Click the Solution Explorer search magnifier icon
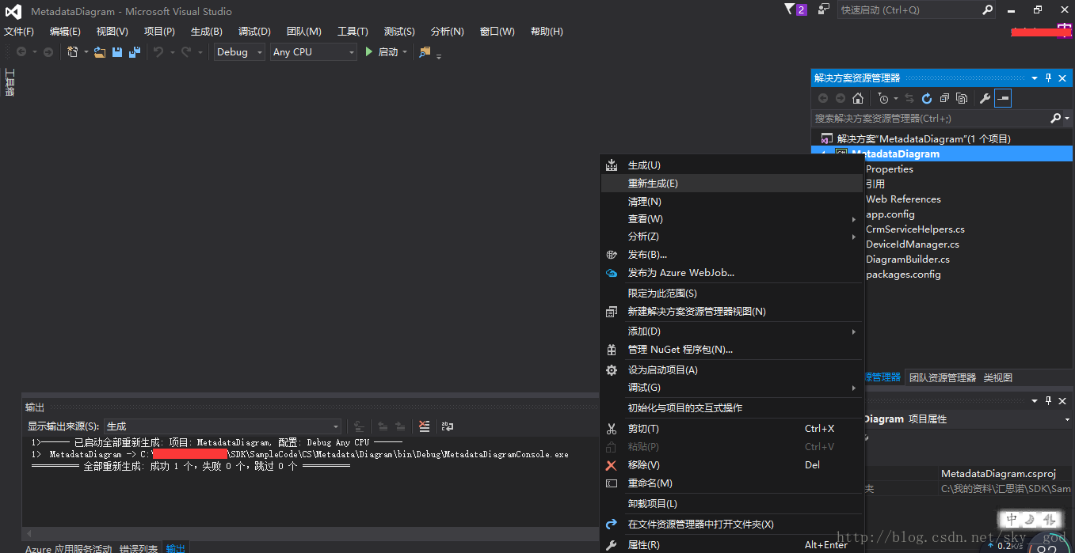The image size is (1075, 553). tap(1055, 118)
